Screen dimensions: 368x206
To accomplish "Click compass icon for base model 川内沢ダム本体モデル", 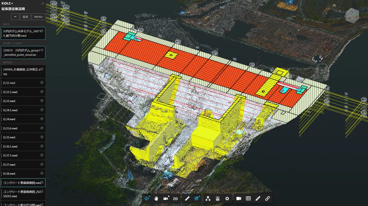I will (42, 31).
